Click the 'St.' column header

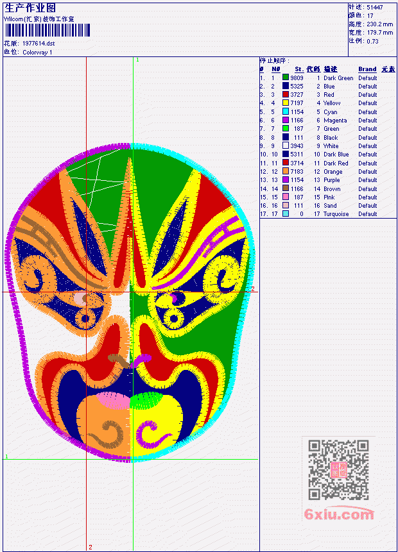(x=299, y=69)
